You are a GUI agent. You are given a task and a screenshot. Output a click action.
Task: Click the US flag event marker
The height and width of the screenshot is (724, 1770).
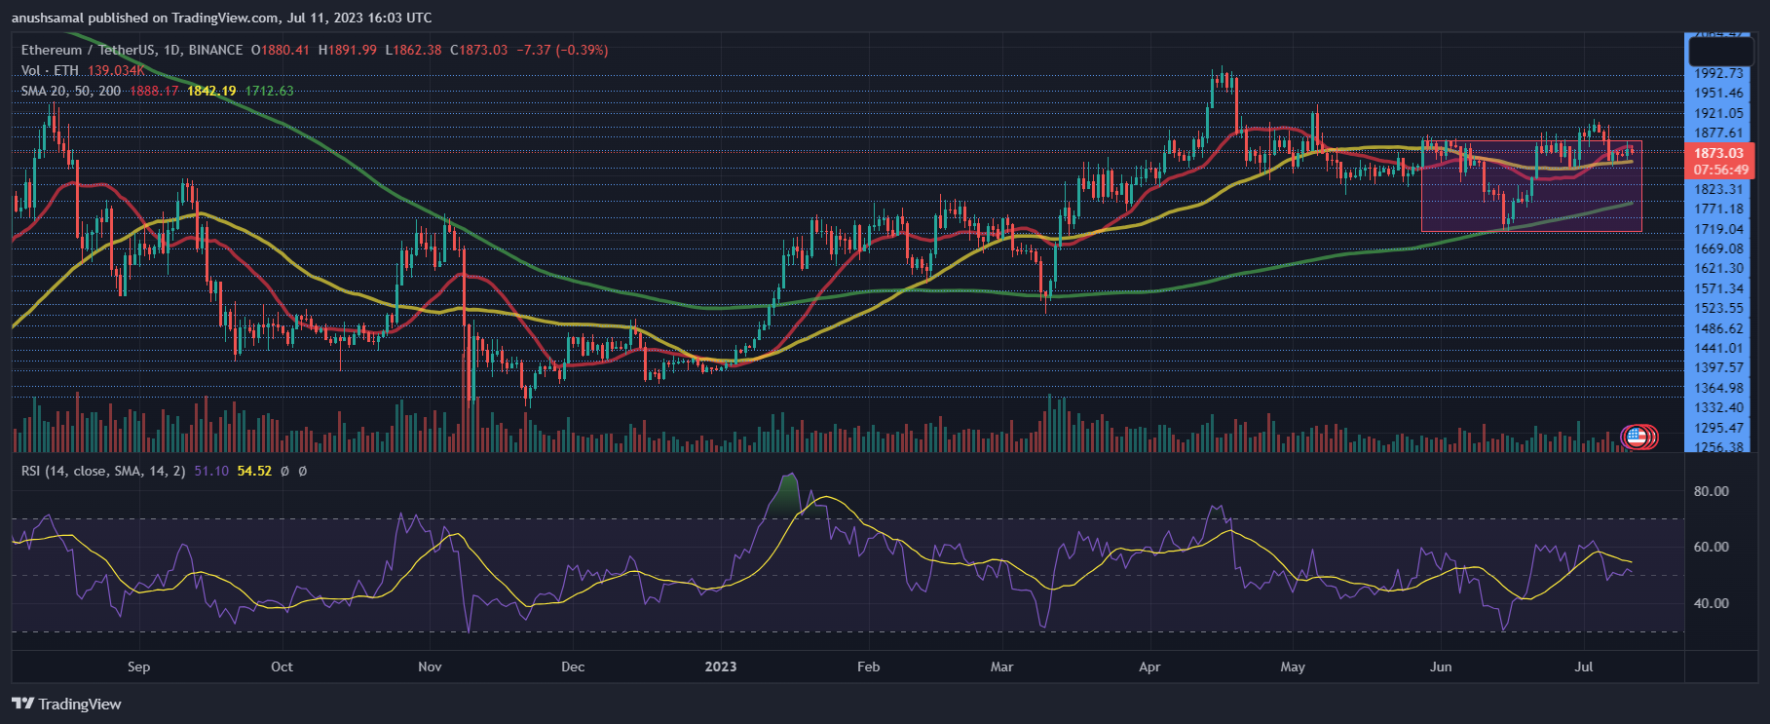(1637, 437)
